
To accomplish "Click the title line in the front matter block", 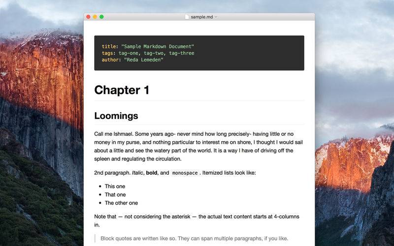I will (148, 46).
